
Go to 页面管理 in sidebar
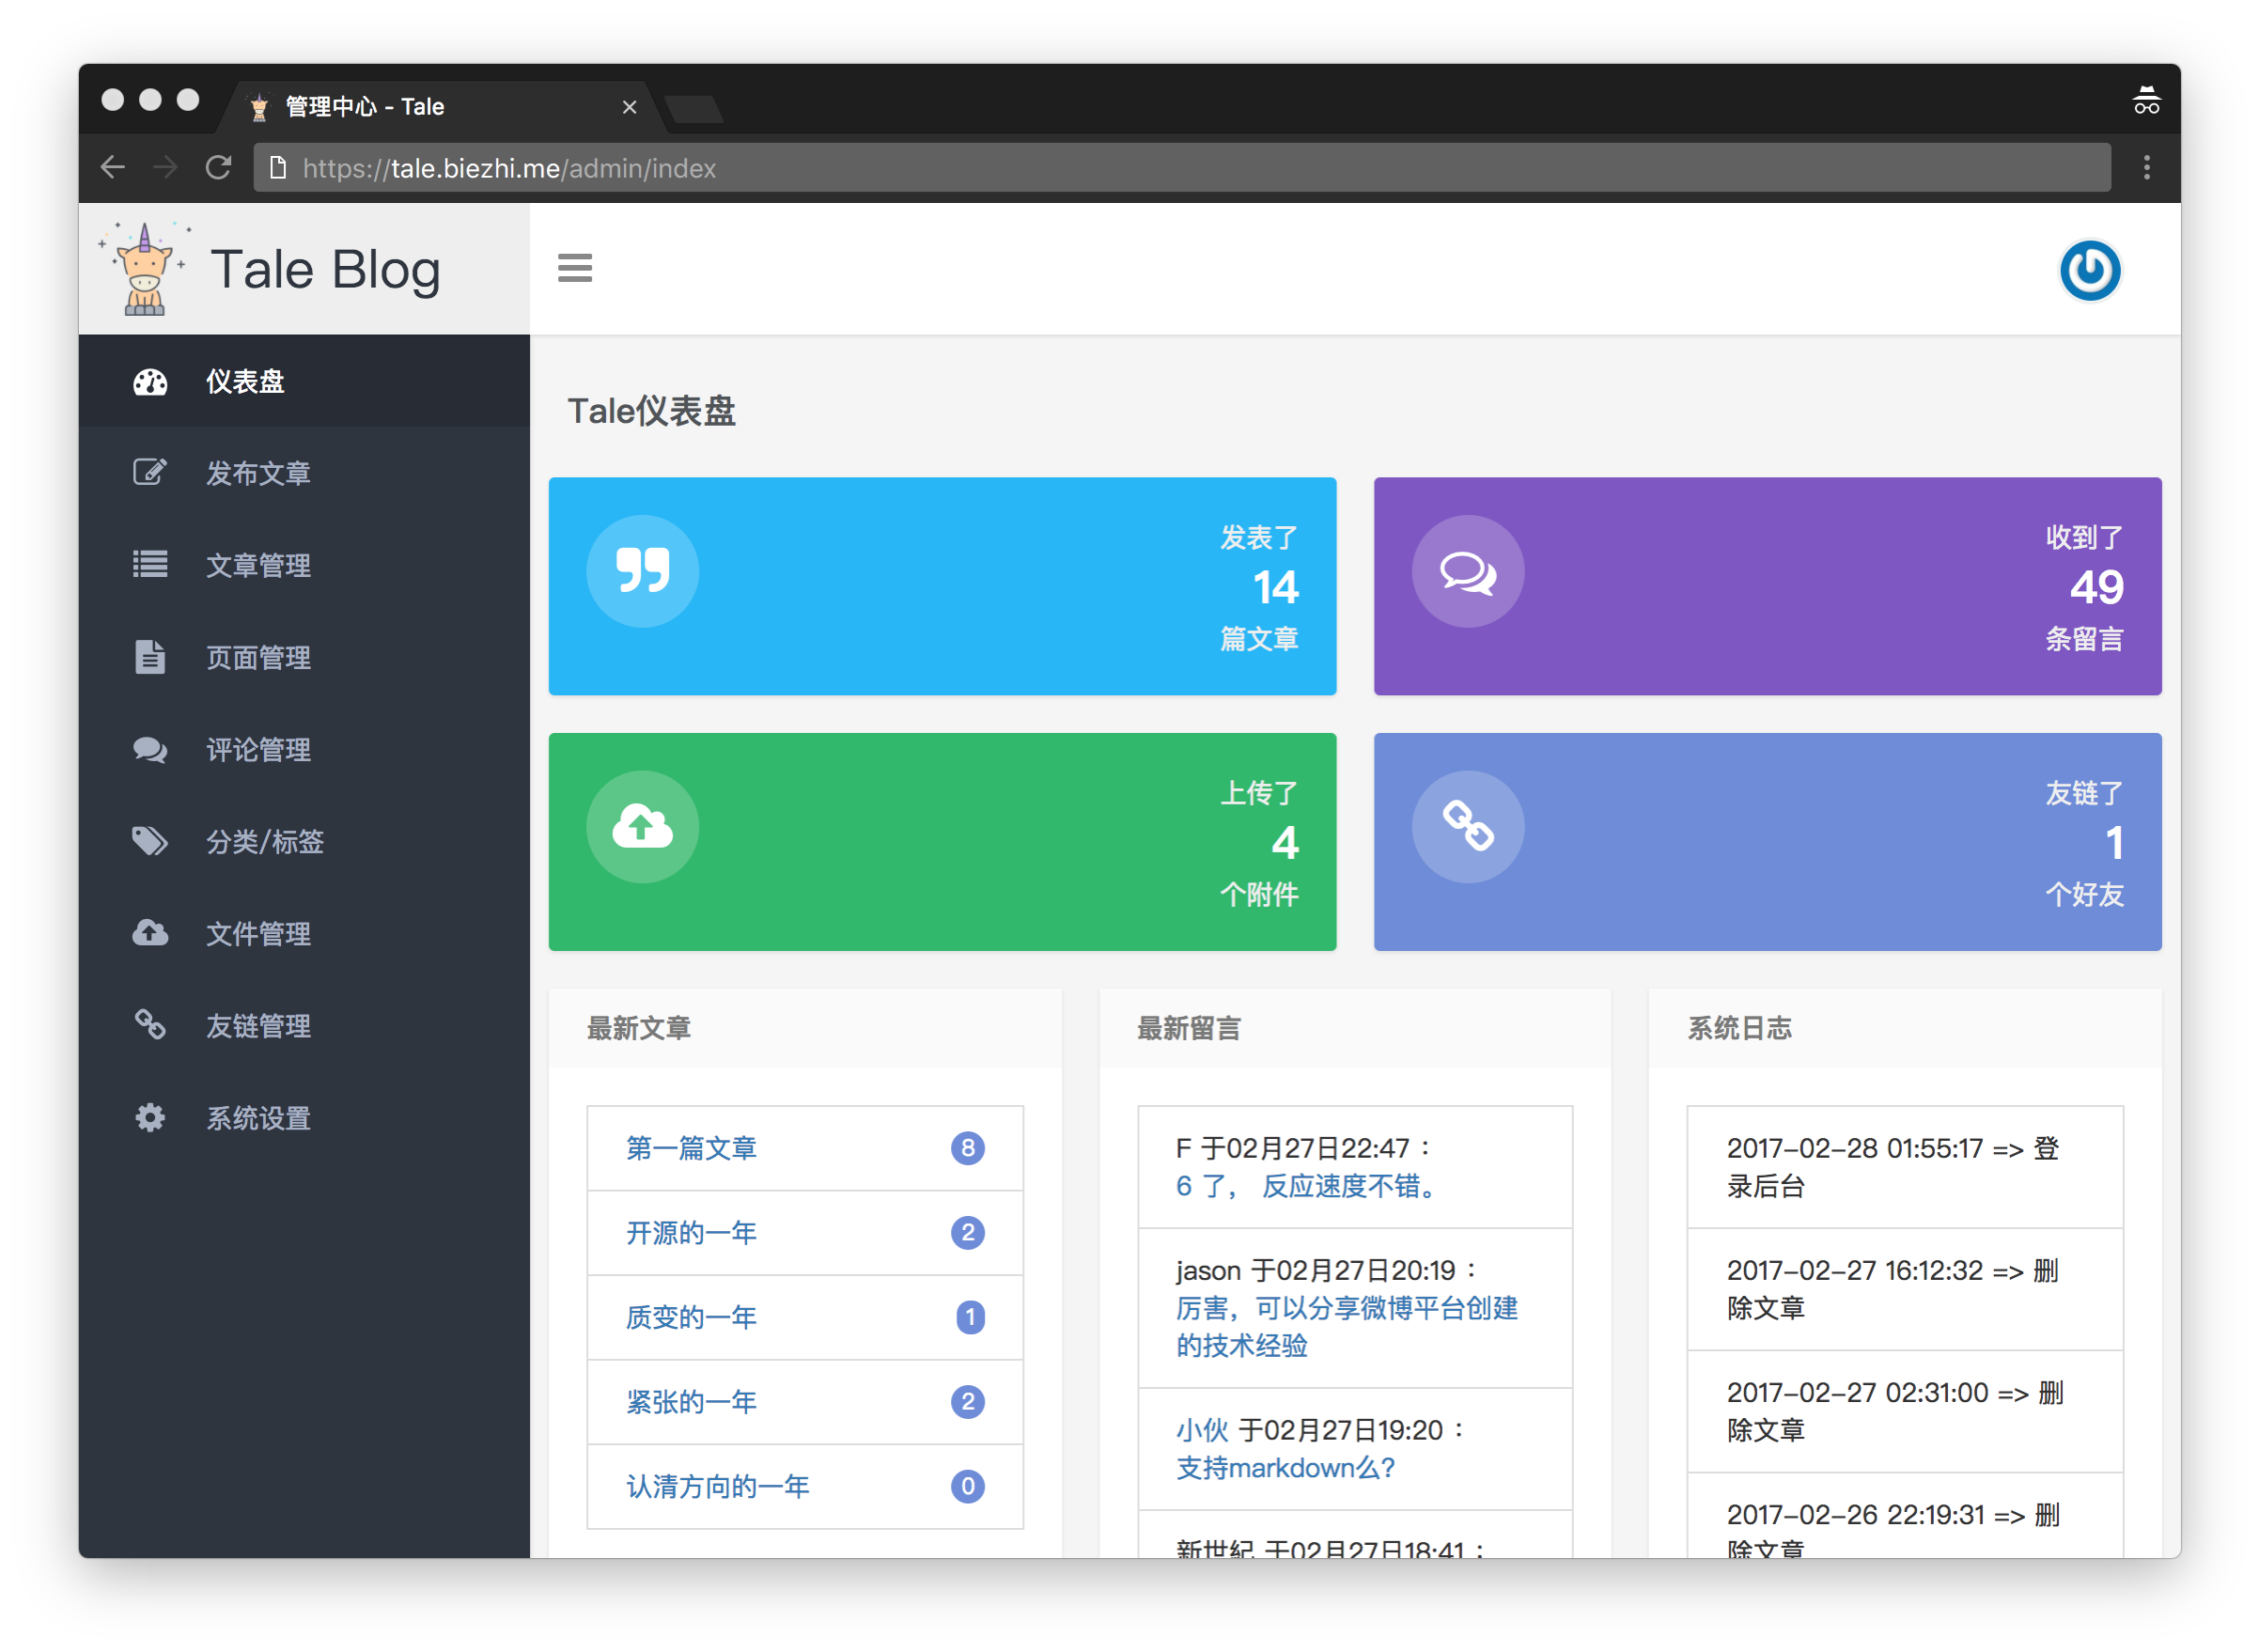(x=257, y=657)
